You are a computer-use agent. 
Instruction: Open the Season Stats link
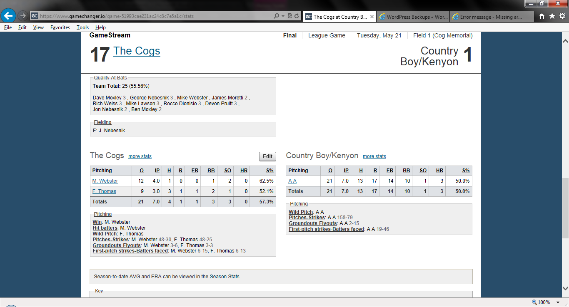[x=225, y=277]
